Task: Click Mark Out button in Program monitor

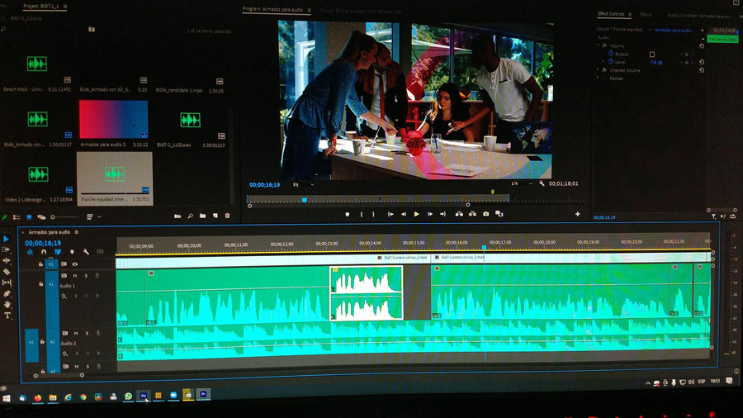Action: tap(373, 215)
